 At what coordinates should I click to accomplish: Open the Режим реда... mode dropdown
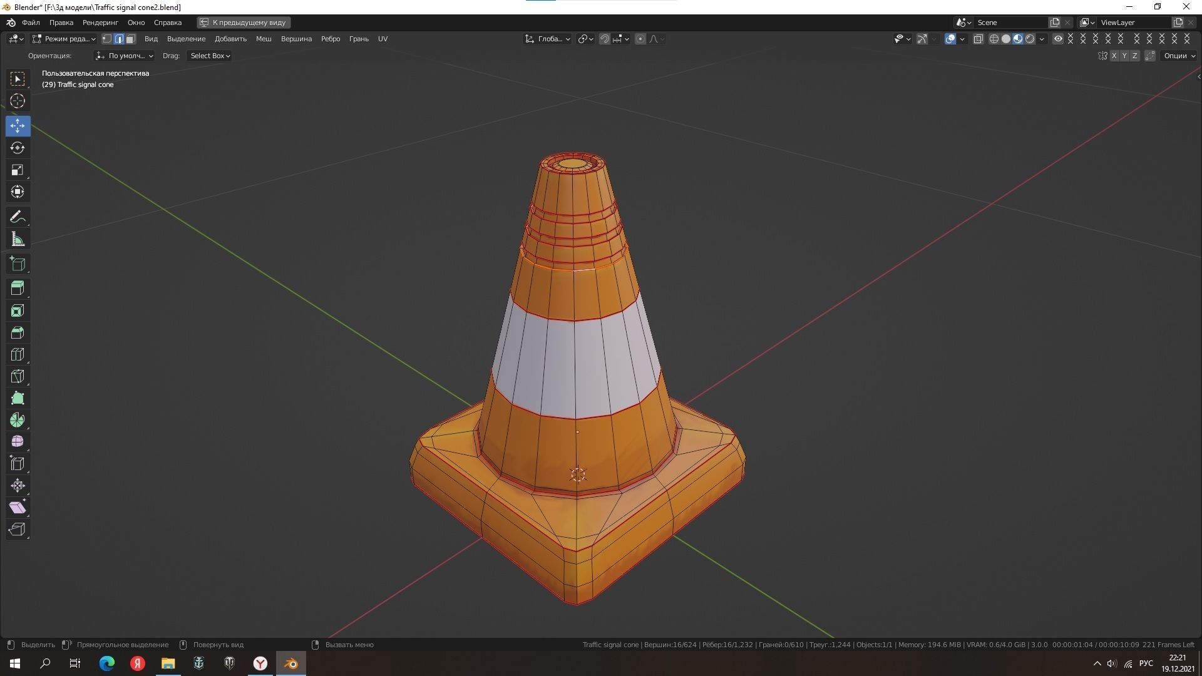coord(64,39)
